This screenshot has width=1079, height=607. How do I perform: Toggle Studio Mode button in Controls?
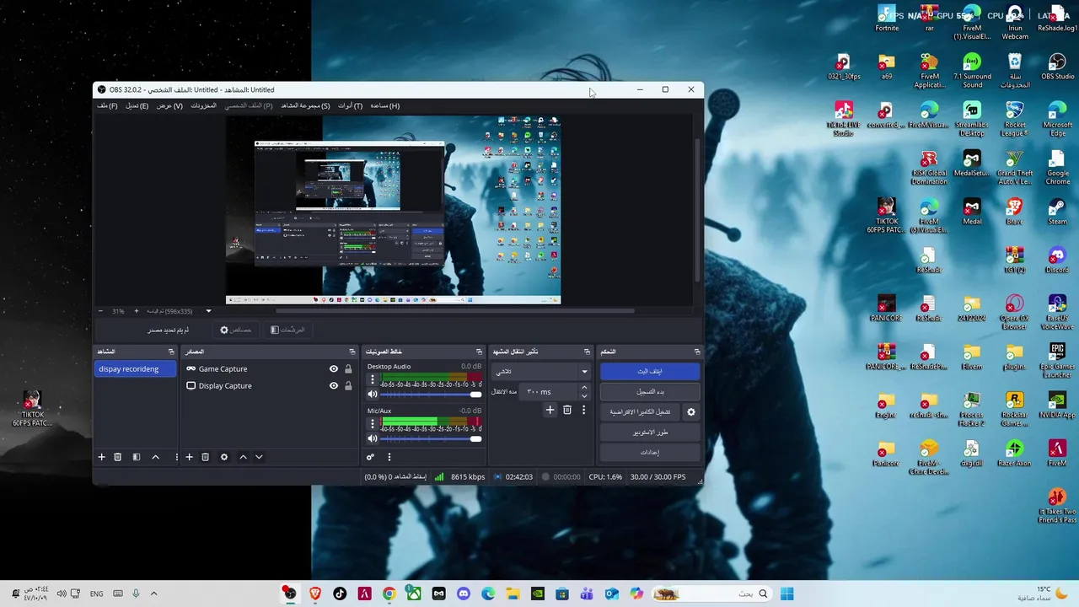point(650,432)
